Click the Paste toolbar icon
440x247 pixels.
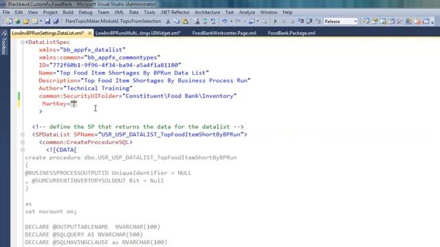[x=185, y=21]
